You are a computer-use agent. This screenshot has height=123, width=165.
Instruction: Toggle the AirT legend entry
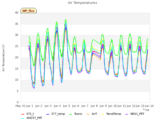click(x=92, y=114)
